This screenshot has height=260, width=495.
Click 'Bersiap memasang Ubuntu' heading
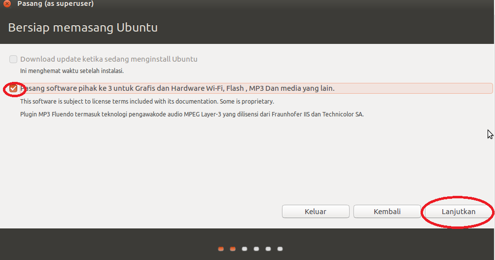point(83,28)
